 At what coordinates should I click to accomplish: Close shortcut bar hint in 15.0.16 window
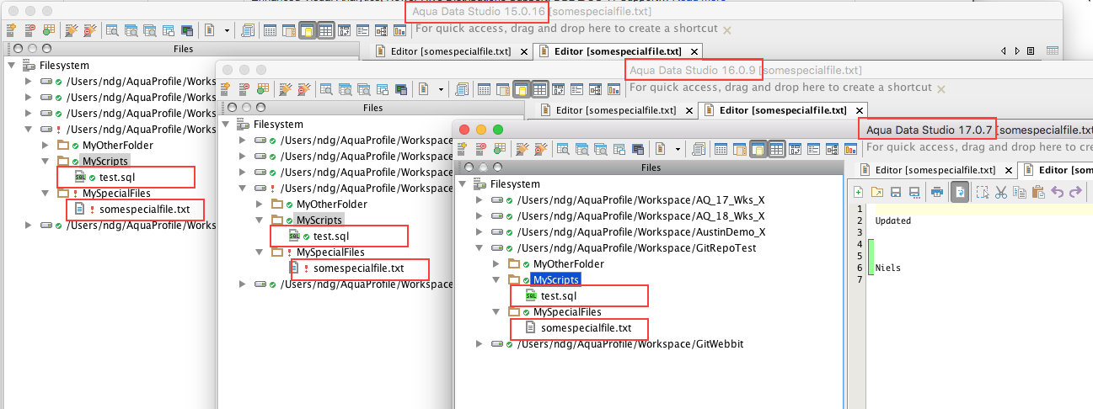(x=726, y=29)
